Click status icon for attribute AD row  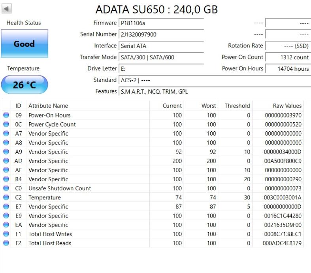[x=6, y=161]
